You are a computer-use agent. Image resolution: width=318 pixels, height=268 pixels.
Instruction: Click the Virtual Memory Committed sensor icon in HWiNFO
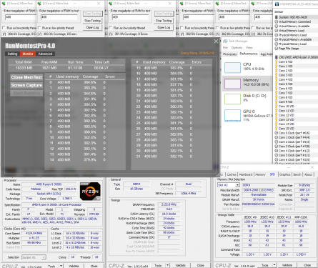(x=277, y=21)
